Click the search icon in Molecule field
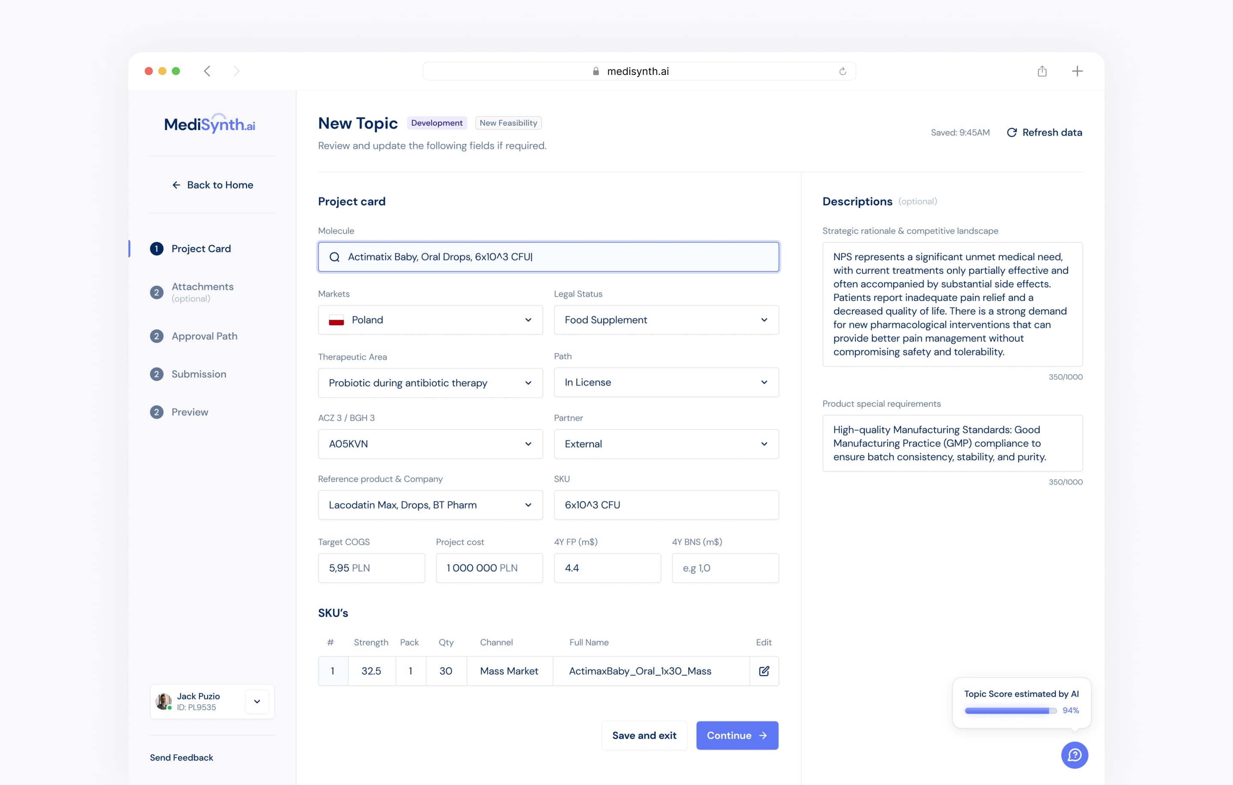The image size is (1233, 785). click(334, 257)
